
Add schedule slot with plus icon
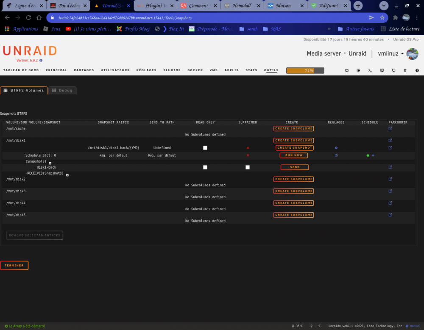(373, 155)
